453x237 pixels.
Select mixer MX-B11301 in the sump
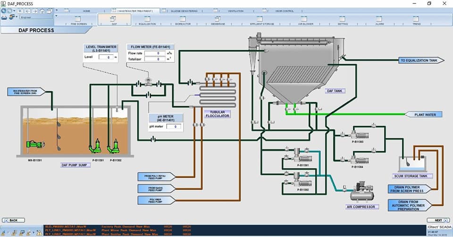(x=35, y=144)
